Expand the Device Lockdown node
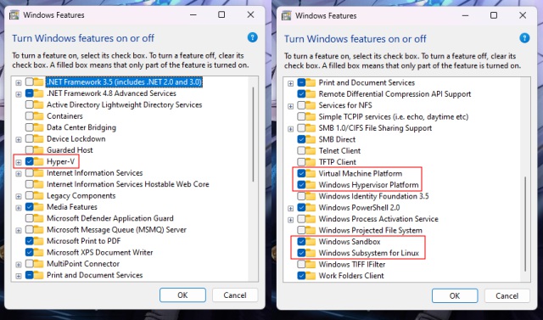 tap(19, 139)
